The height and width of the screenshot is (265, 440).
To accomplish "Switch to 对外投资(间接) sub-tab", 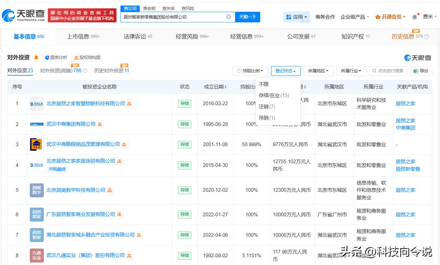I will click(60, 70).
